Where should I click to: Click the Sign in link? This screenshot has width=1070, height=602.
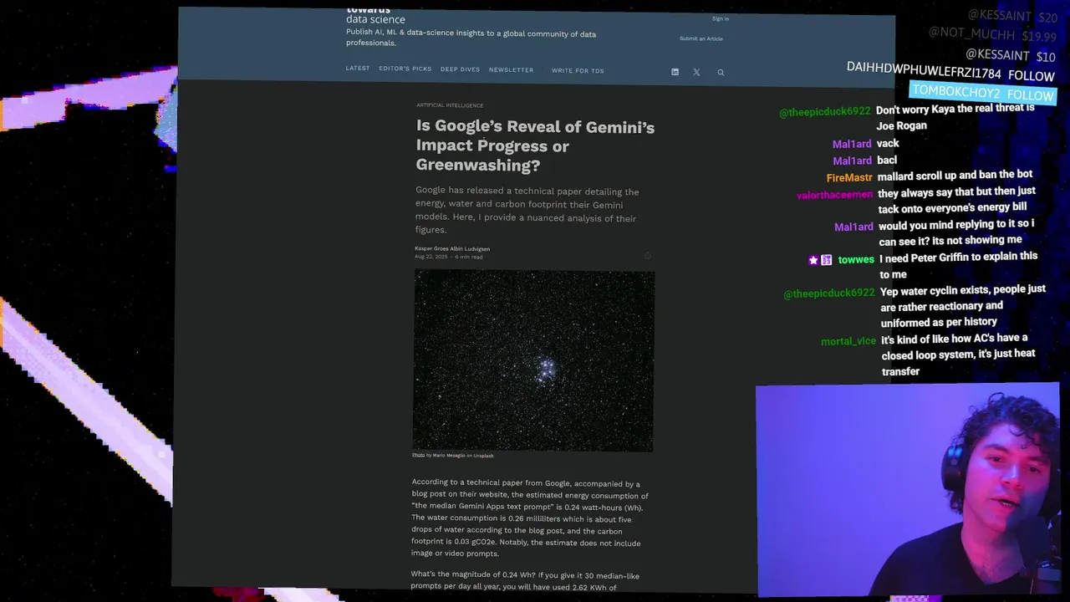coord(721,18)
